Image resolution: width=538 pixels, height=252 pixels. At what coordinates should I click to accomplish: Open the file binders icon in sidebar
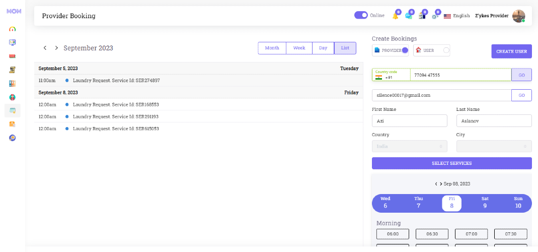(13, 83)
